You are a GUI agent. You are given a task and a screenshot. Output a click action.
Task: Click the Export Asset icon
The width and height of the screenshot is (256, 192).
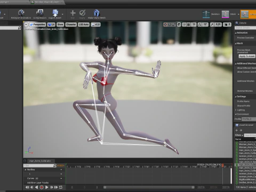pyautogui.click(x=55, y=13)
